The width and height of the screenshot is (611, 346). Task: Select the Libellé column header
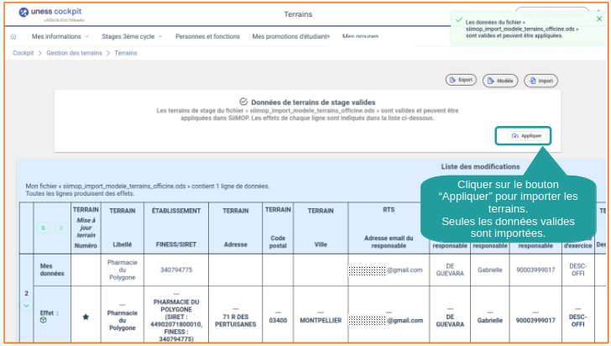click(123, 244)
